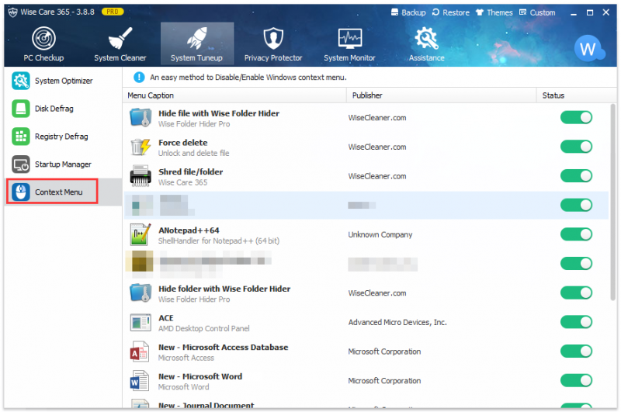
Task: Open the Privacy Protector shield icon
Action: click(x=273, y=38)
